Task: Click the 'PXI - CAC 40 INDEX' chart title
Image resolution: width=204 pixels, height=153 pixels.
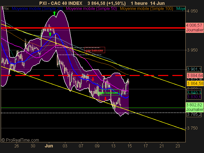Action: pyautogui.click(x=61, y=3)
